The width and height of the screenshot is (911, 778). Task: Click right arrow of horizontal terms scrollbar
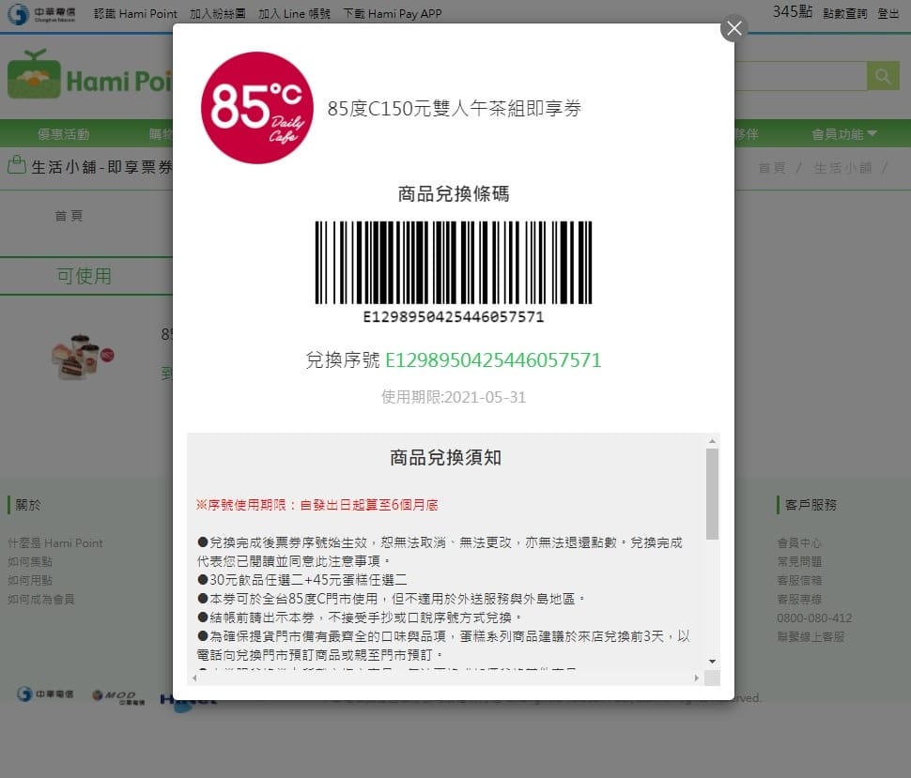point(696,677)
